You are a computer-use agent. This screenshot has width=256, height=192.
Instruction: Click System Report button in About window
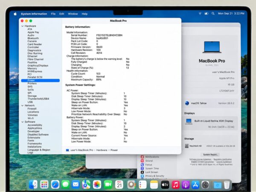(x=210, y=154)
